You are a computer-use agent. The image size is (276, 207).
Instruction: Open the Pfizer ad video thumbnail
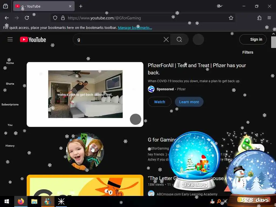tap(85, 94)
